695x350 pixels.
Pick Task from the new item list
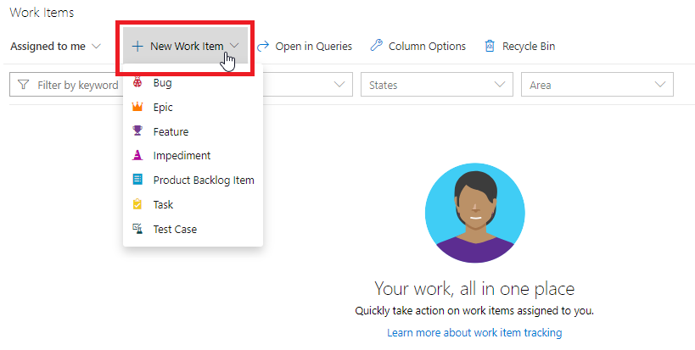163,204
